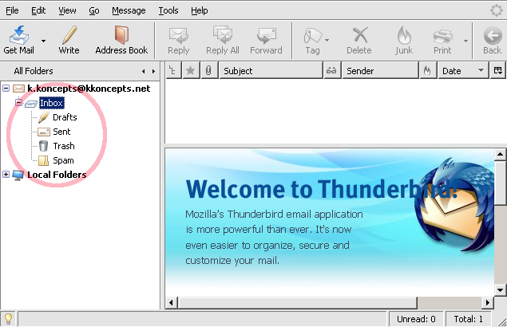Click the lightbulb status bar icon
The width and height of the screenshot is (507, 327).
(x=8, y=319)
